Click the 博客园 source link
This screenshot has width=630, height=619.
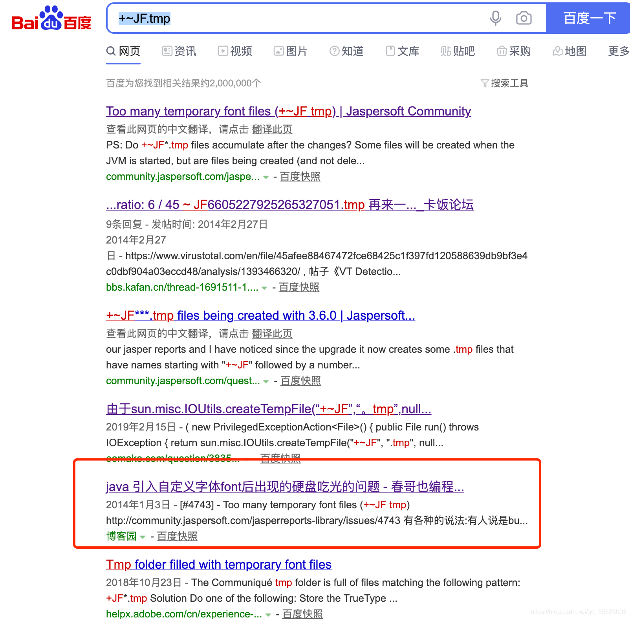(x=121, y=537)
